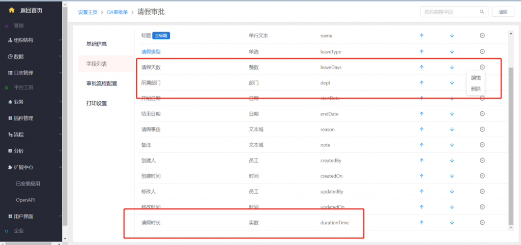The width and height of the screenshot is (521, 245).
Task: Click home icon beside 返回首页
Action: point(12,10)
